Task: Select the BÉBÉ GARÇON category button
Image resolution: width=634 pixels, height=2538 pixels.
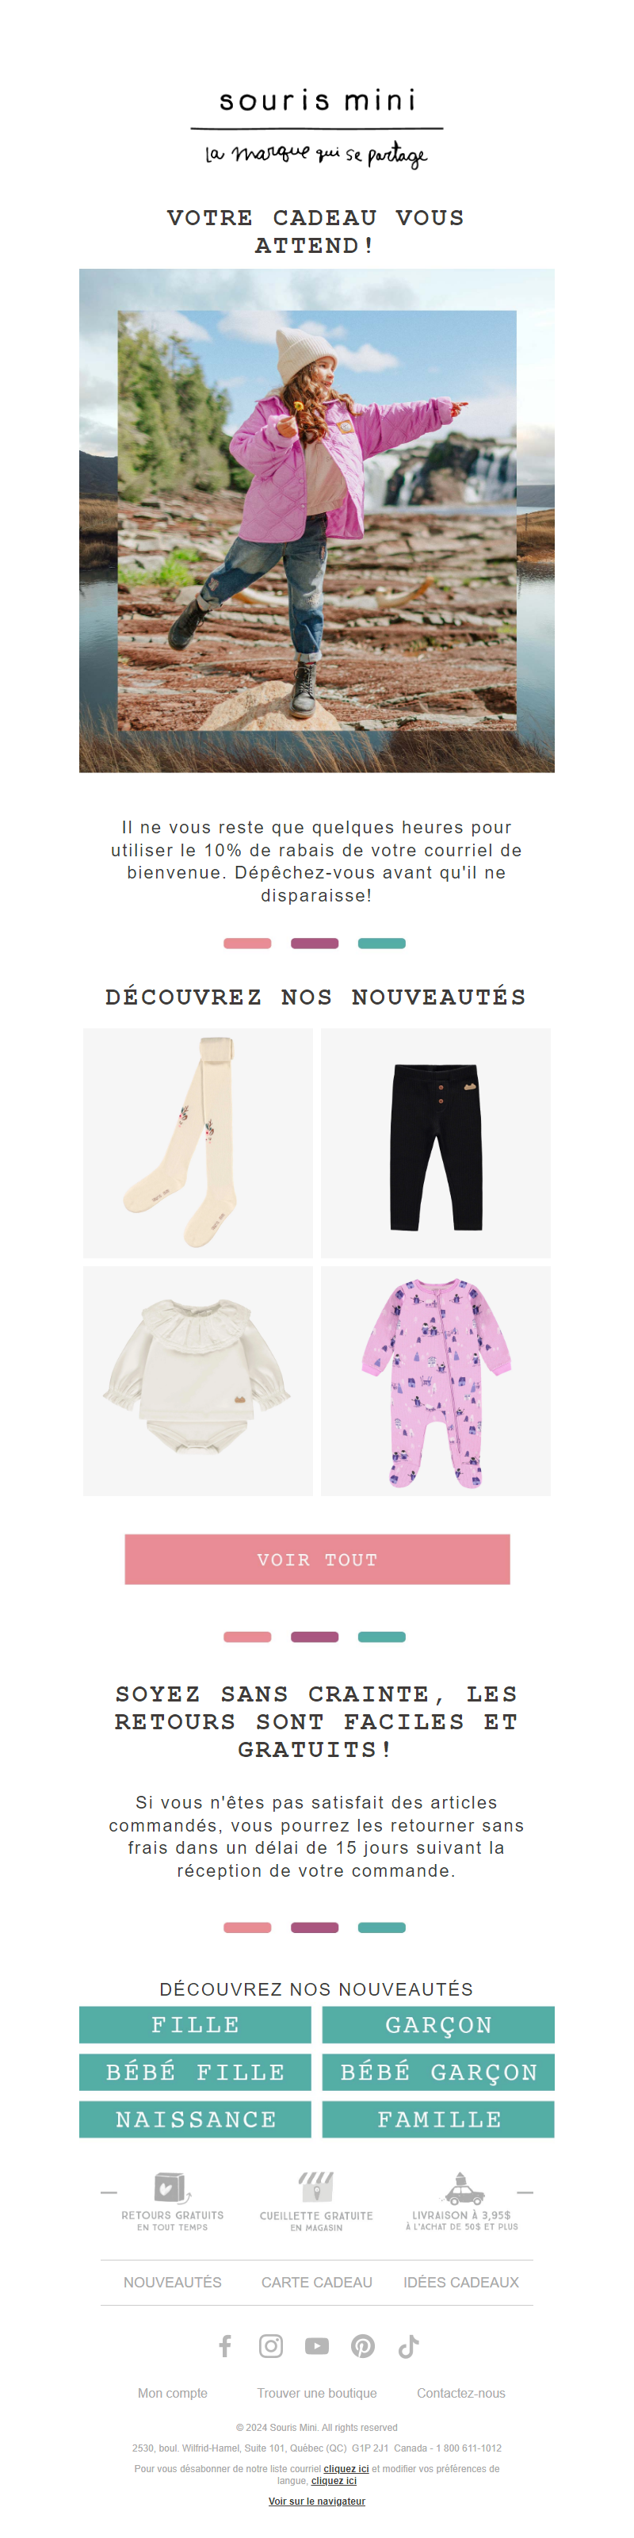Action: pyautogui.click(x=438, y=2072)
